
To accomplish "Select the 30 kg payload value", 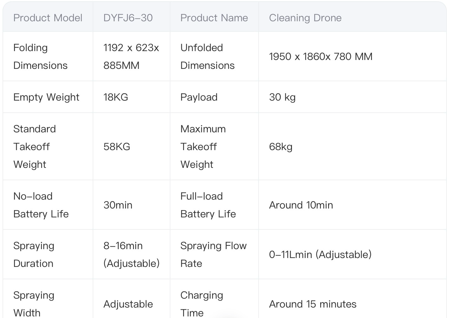I will [282, 97].
